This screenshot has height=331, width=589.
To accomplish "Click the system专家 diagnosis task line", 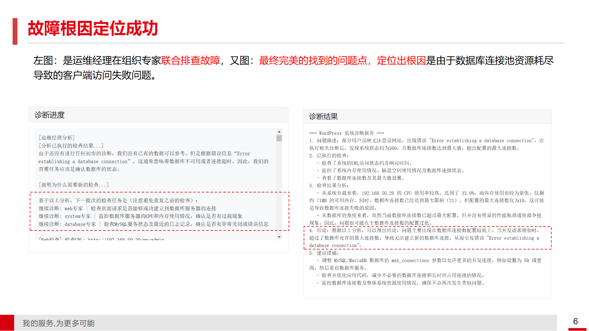I will (x=140, y=216).
